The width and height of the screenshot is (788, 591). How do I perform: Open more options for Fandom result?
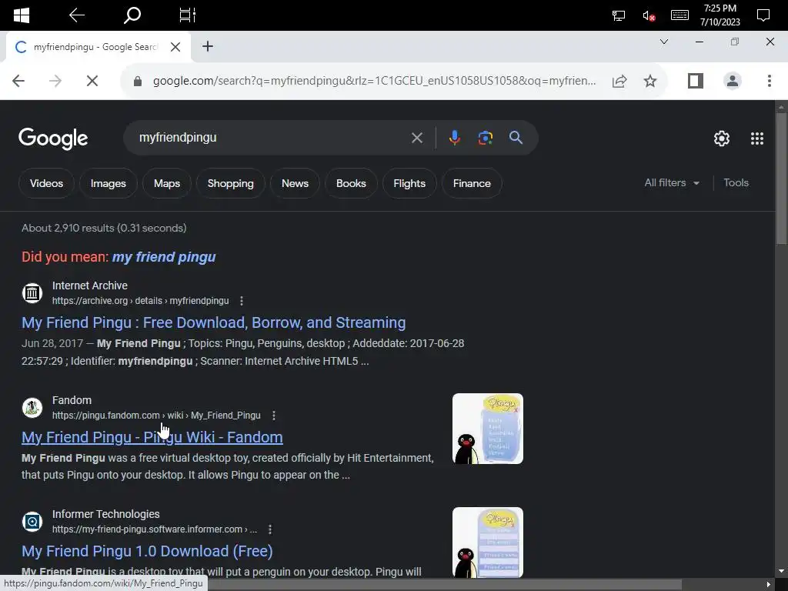click(274, 416)
